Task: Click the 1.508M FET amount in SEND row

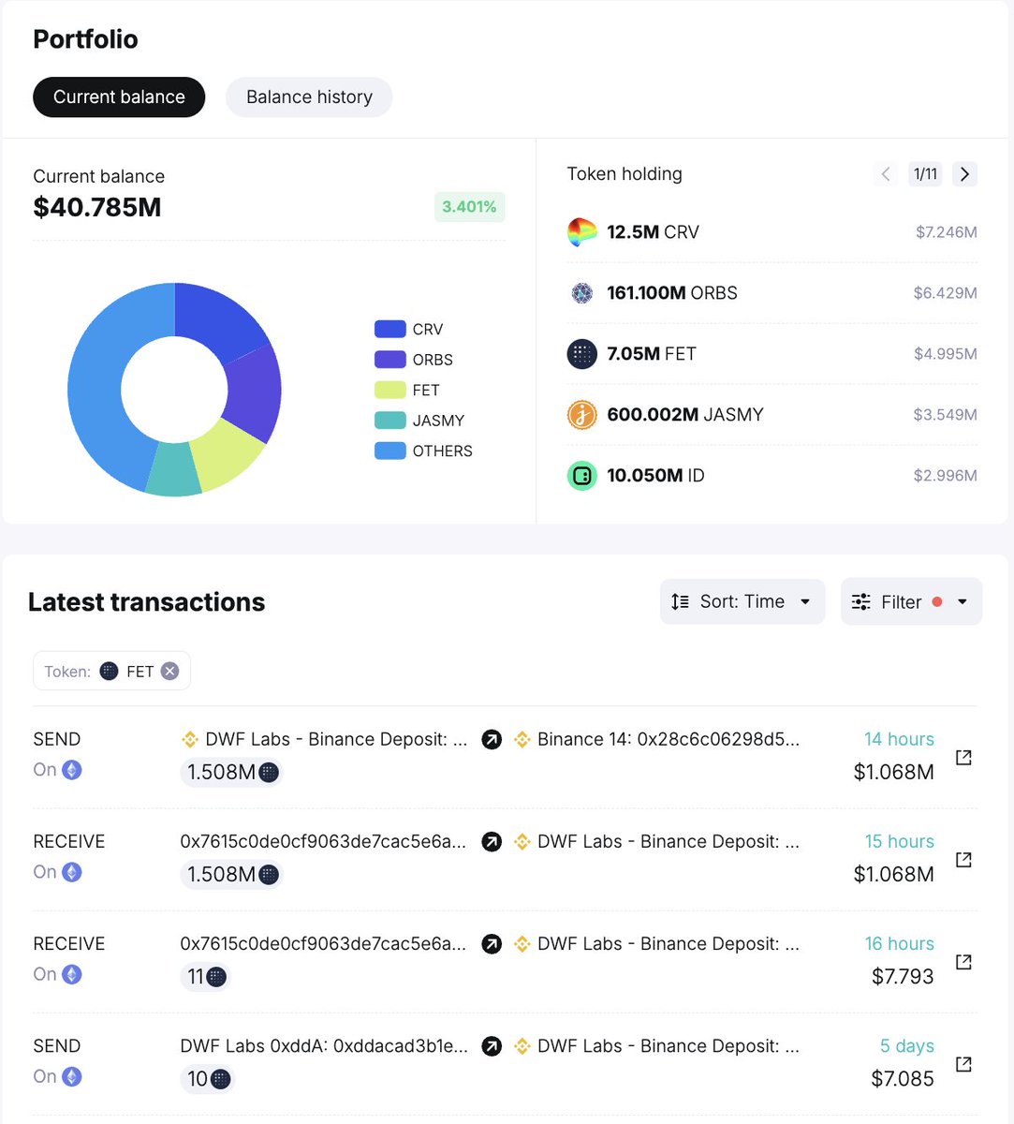Action: point(231,773)
